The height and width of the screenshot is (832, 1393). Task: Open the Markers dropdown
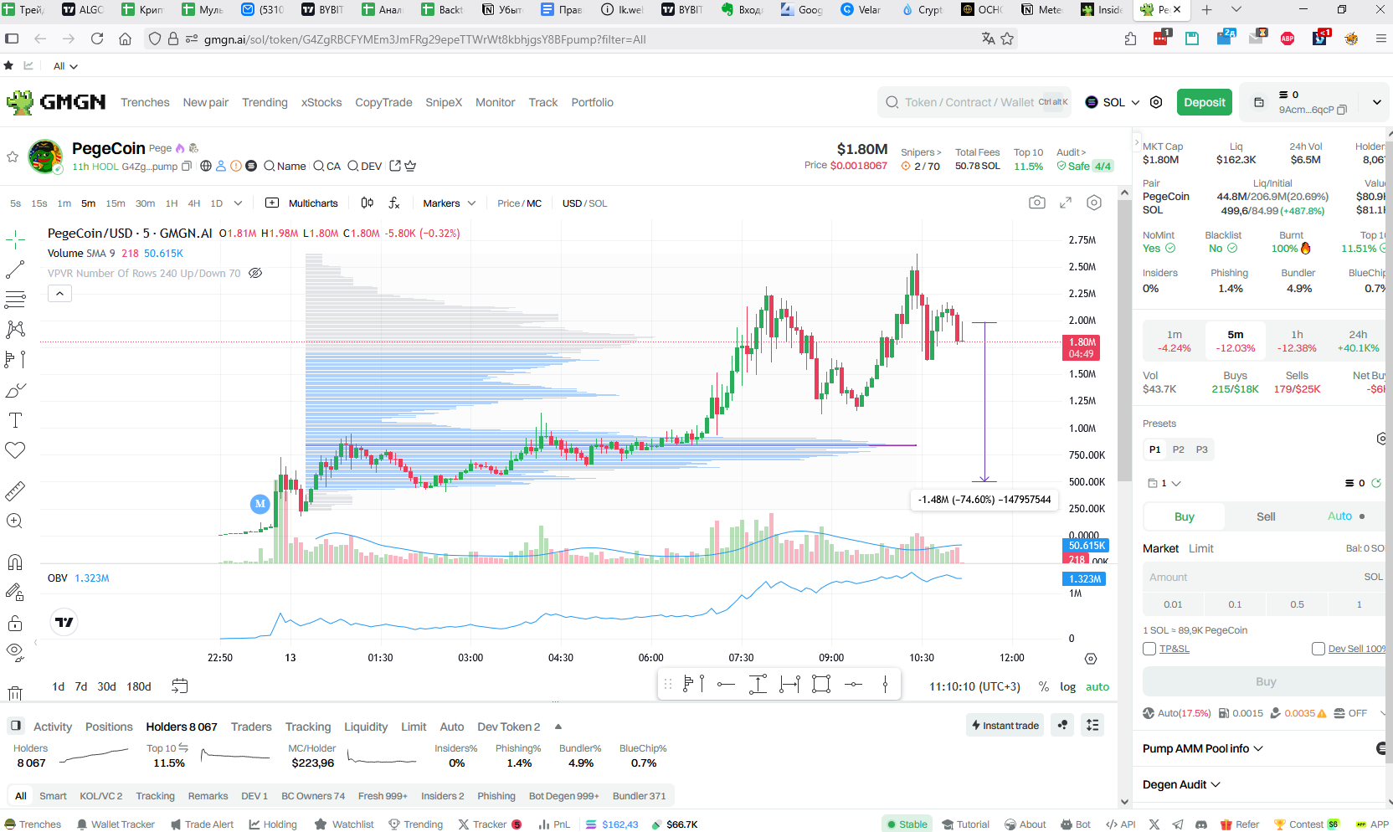[449, 203]
